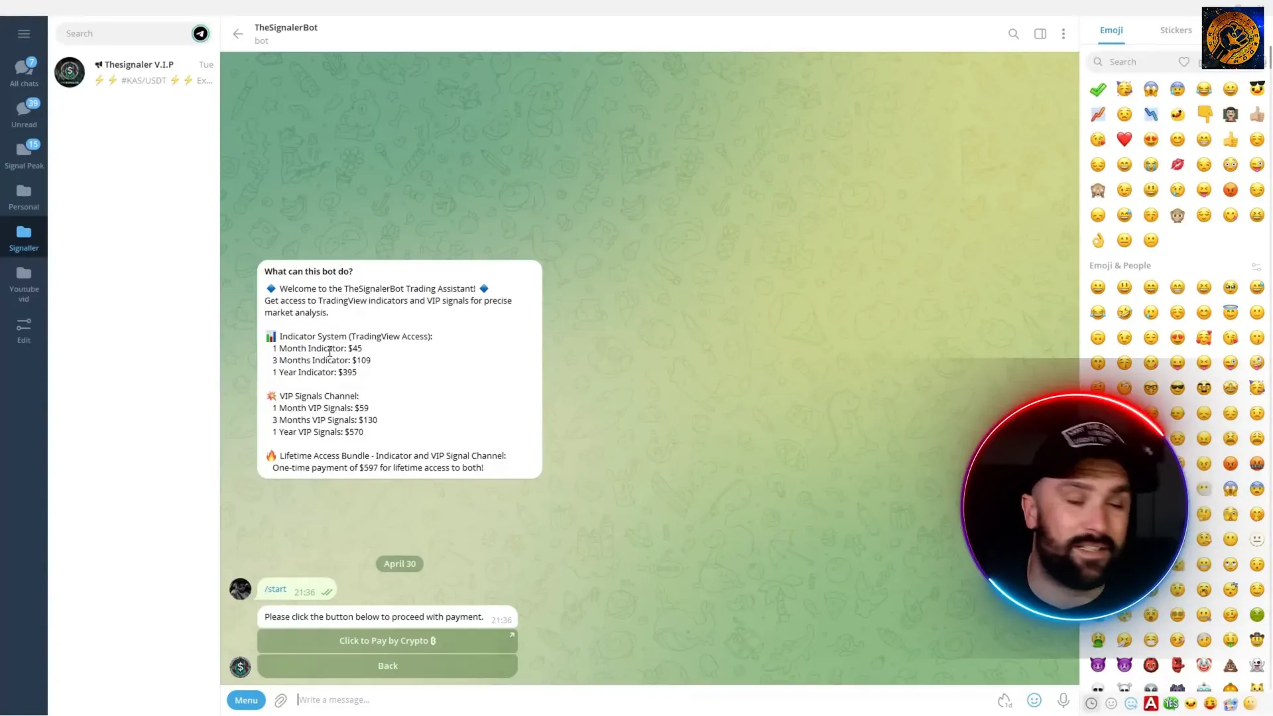Focus the chat list Search field

tap(126, 33)
